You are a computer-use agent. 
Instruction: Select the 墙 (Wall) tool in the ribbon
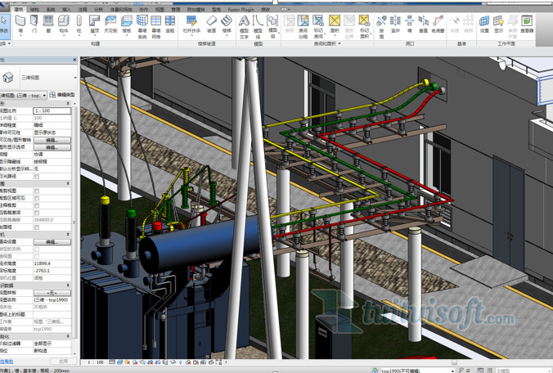point(20,22)
